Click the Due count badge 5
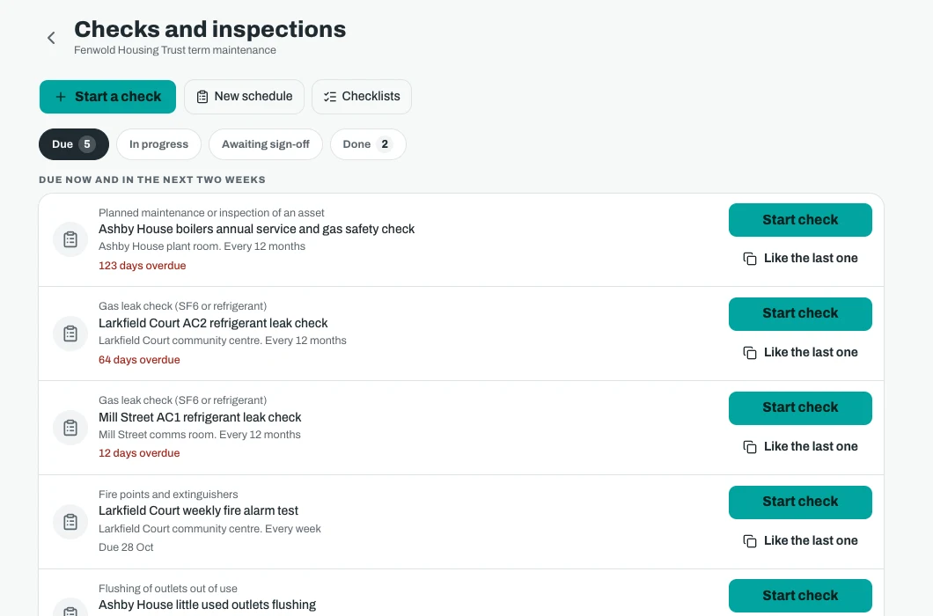933x616 pixels. [x=87, y=144]
